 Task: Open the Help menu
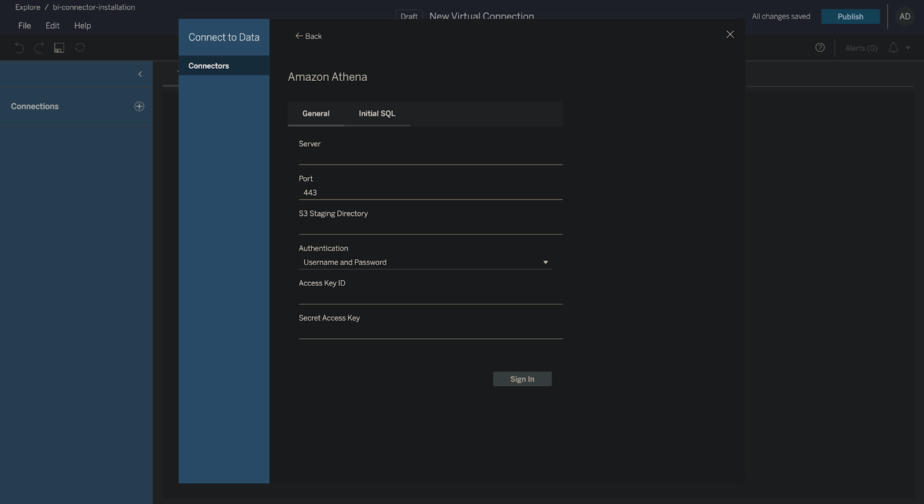tap(83, 25)
